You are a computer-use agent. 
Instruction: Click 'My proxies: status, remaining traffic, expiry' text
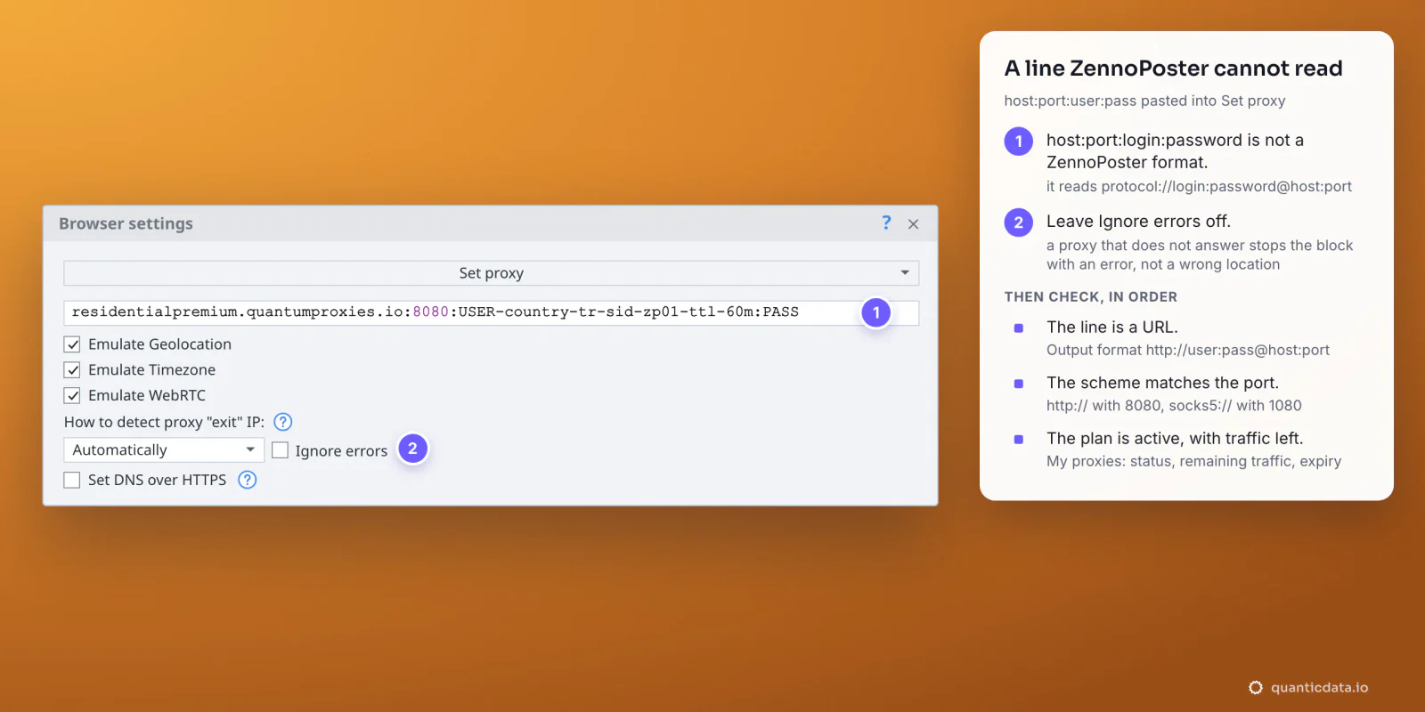(x=1193, y=461)
